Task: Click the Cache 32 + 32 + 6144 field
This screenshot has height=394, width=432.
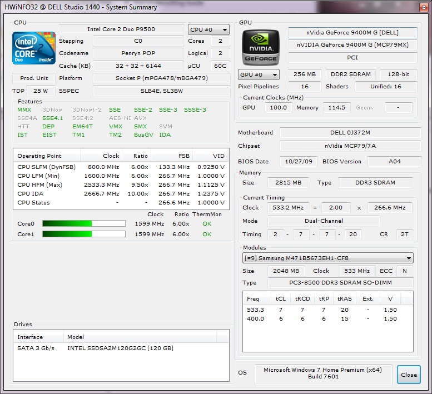Action: pos(138,66)
